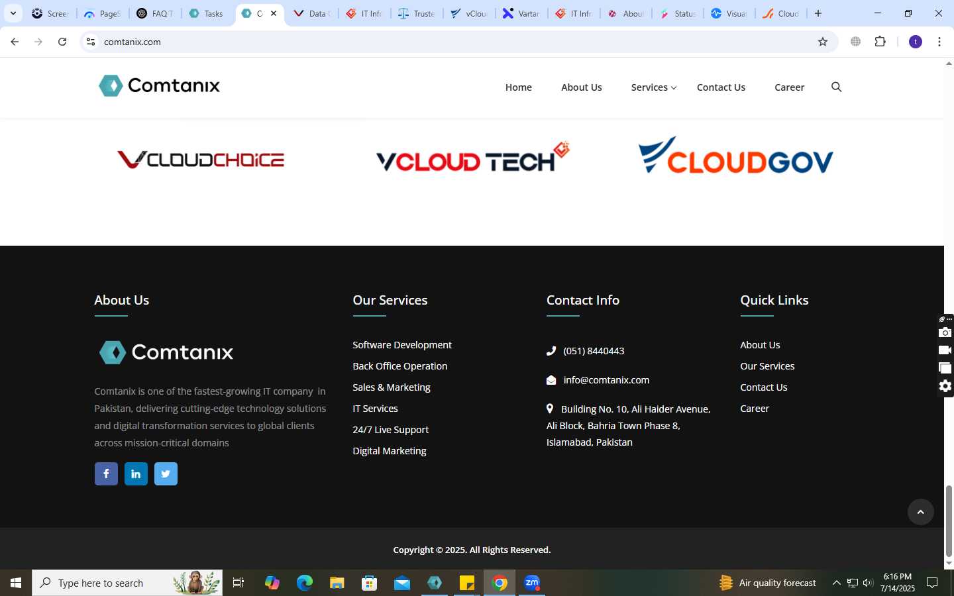Go to the Home nav item
Image resolution: width=954 pixels, height=596 pixels.
518,87
